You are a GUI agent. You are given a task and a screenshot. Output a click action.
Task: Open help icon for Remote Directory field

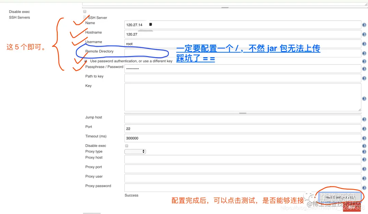(x=364, y=53)
